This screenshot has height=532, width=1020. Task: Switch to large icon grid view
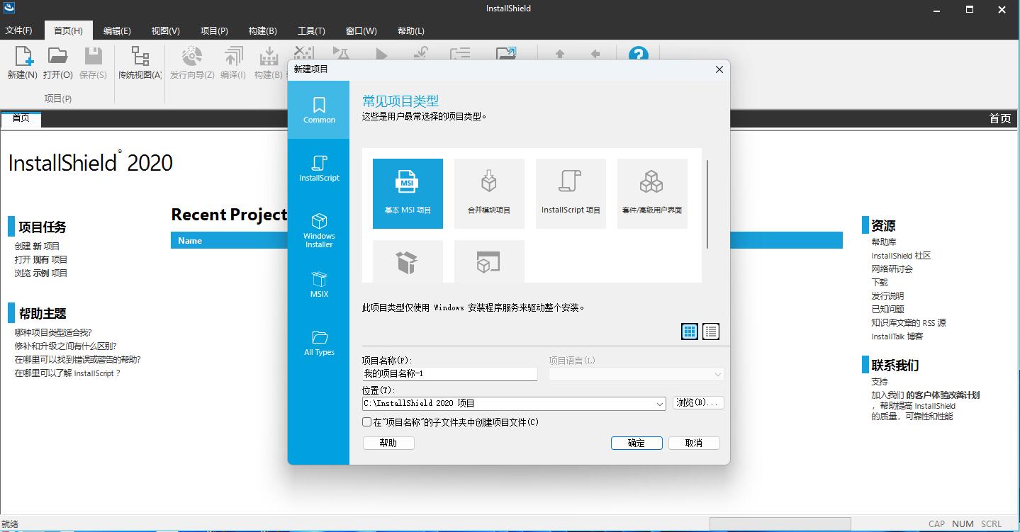point(690,332)
